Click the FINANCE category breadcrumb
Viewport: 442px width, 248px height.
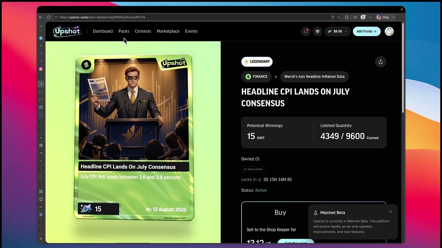pos(257,76)
